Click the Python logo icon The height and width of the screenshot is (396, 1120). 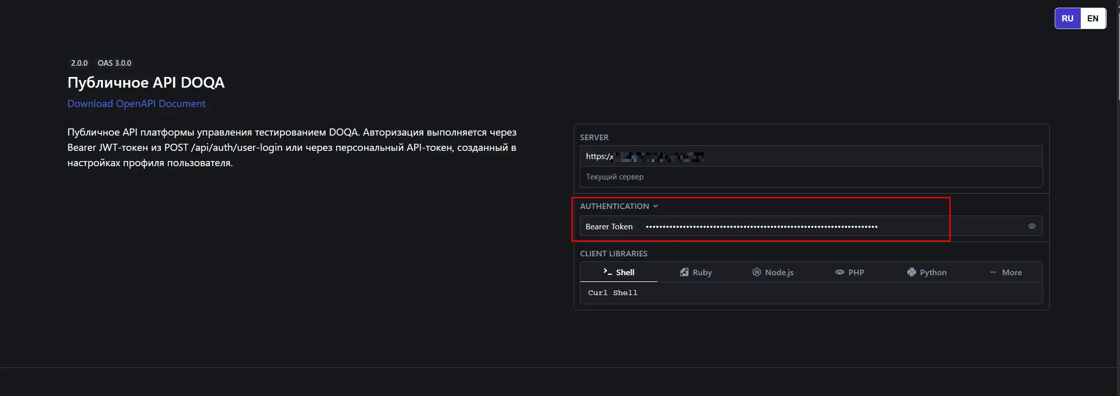click(911, 272)
